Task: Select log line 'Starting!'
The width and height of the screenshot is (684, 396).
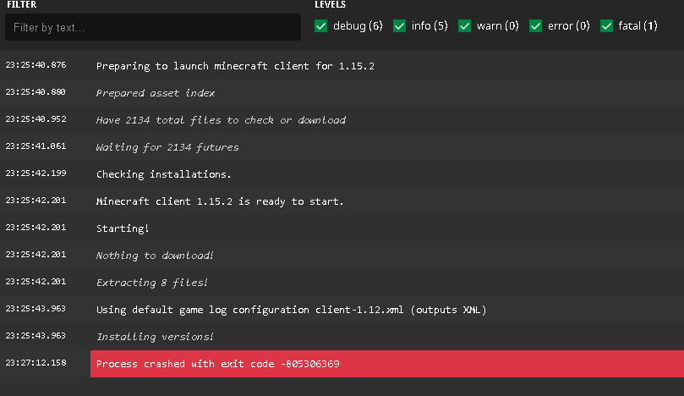Action: pos(123,228)
